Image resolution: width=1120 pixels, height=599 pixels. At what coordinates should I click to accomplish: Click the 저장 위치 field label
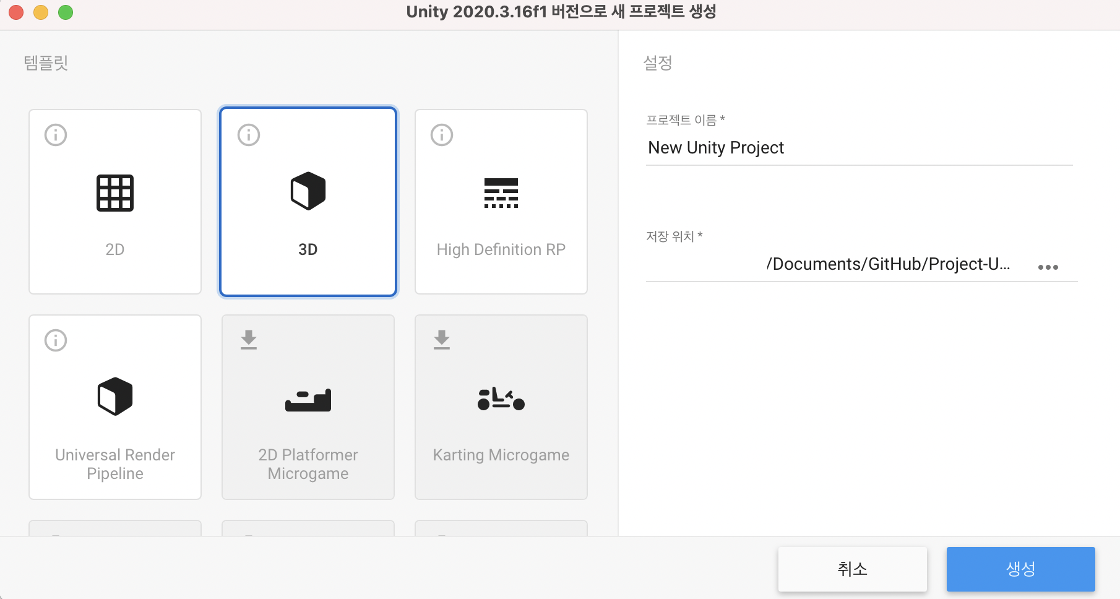click(674, 236)
